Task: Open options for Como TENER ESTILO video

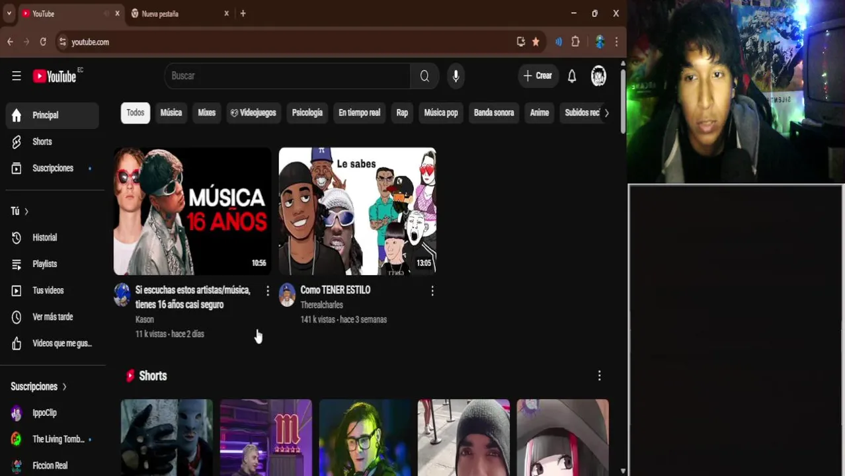Action: coord(432,291)
